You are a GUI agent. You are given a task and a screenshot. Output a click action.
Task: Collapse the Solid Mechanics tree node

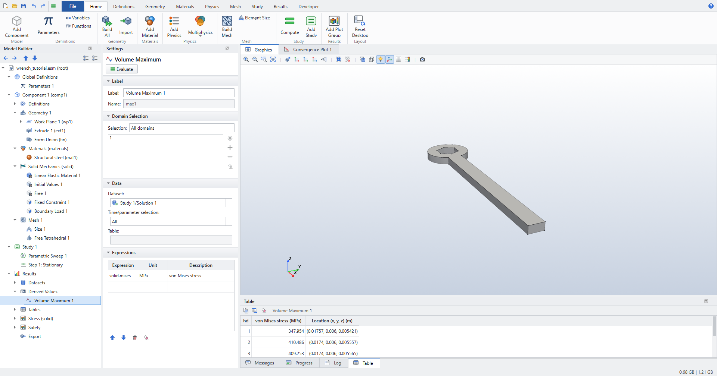pos(15,166)
